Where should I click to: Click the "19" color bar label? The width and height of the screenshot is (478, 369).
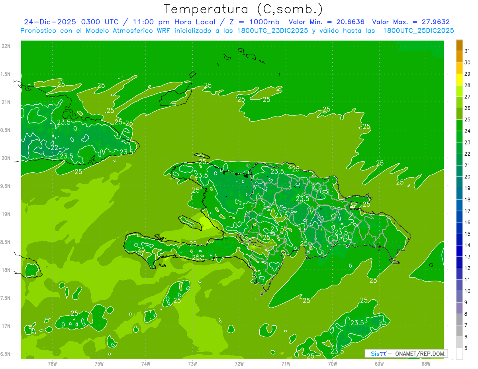[468, 188]
